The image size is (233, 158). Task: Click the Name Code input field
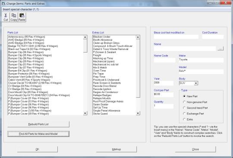(164, 60)
